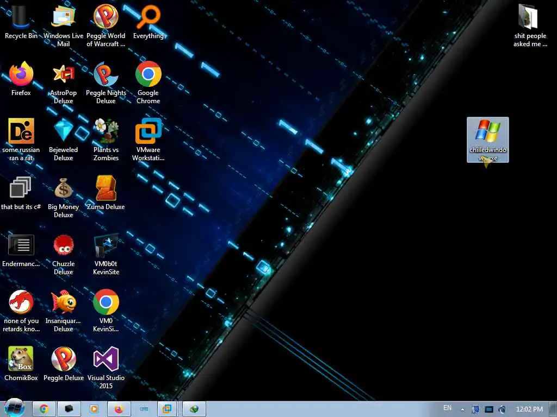The width and height of the screenshot is (557, 417).
Task: Select Google Chrome desktop shortcut
Action: click(x=148, y=83)
